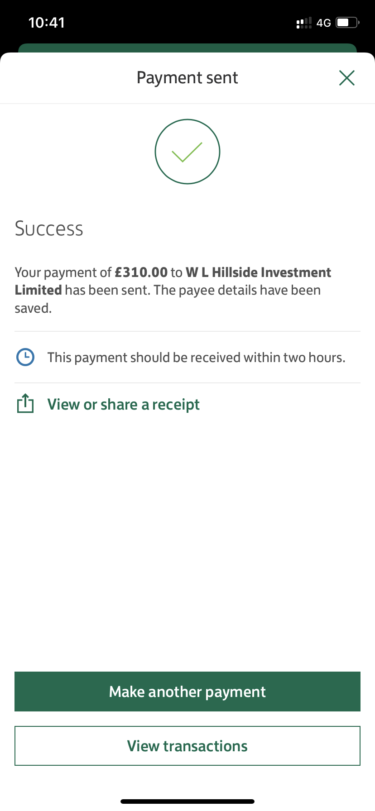This screenshot has width=375, height=811.
Task: Click the Payment sent title
Action: (x=187, y=78)
